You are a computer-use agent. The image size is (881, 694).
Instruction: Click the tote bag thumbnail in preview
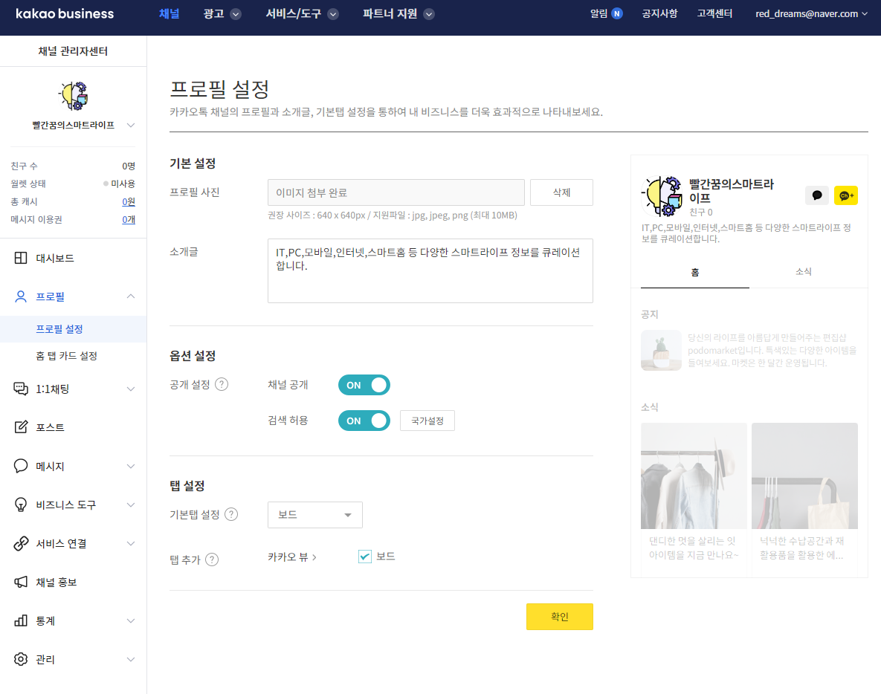point(804,476)
